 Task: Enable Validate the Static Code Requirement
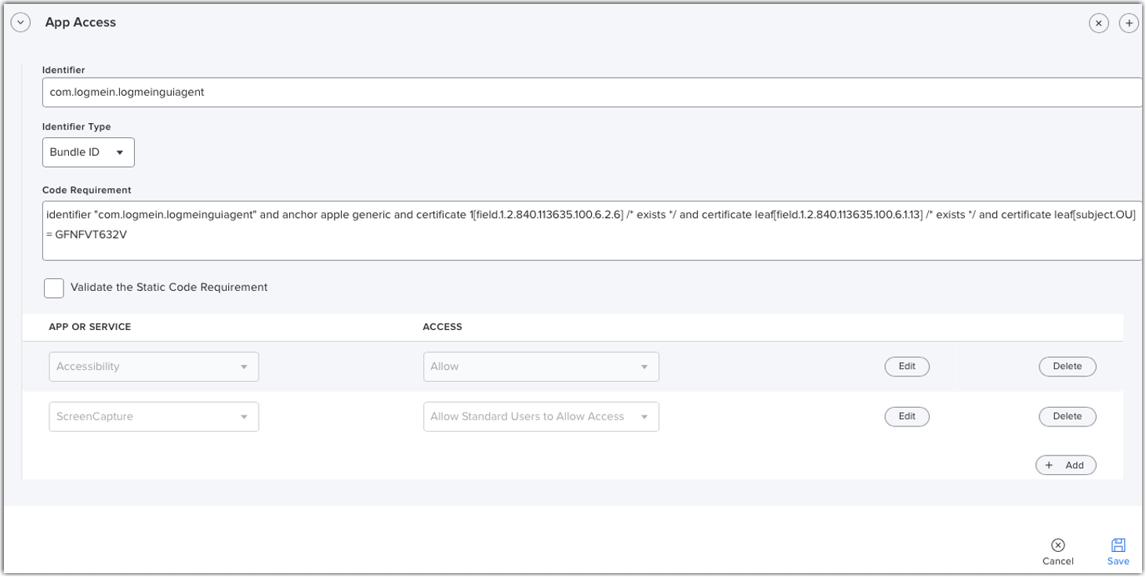(x=53, y=288)
